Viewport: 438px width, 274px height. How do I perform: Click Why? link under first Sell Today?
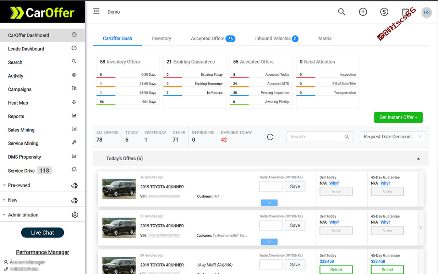click(334, 183)
